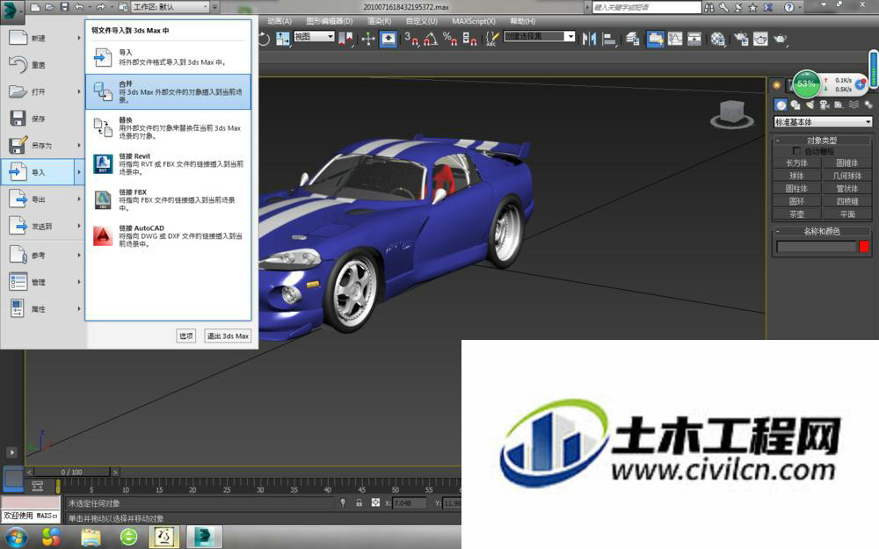Click the object name input field
Image resolution: width=879 pixels, height=549 pixels.
coord(817,247)
